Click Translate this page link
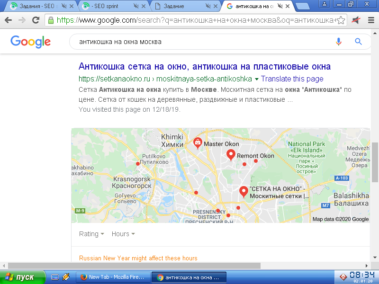 [x=292, y=79]
